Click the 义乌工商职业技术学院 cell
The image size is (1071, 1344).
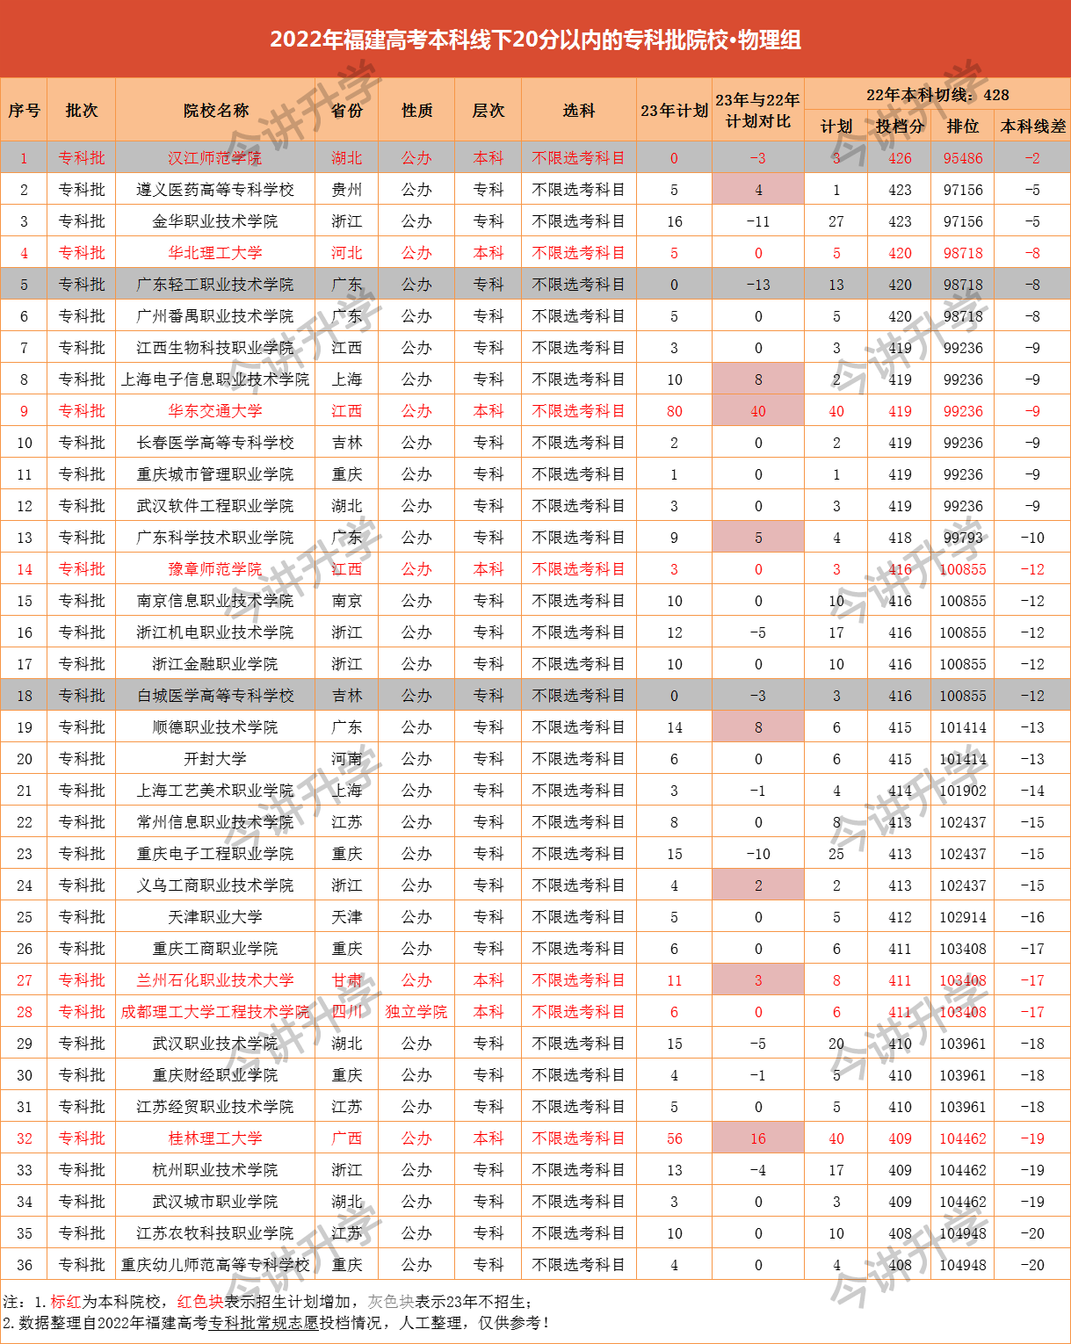click(215, 885)
